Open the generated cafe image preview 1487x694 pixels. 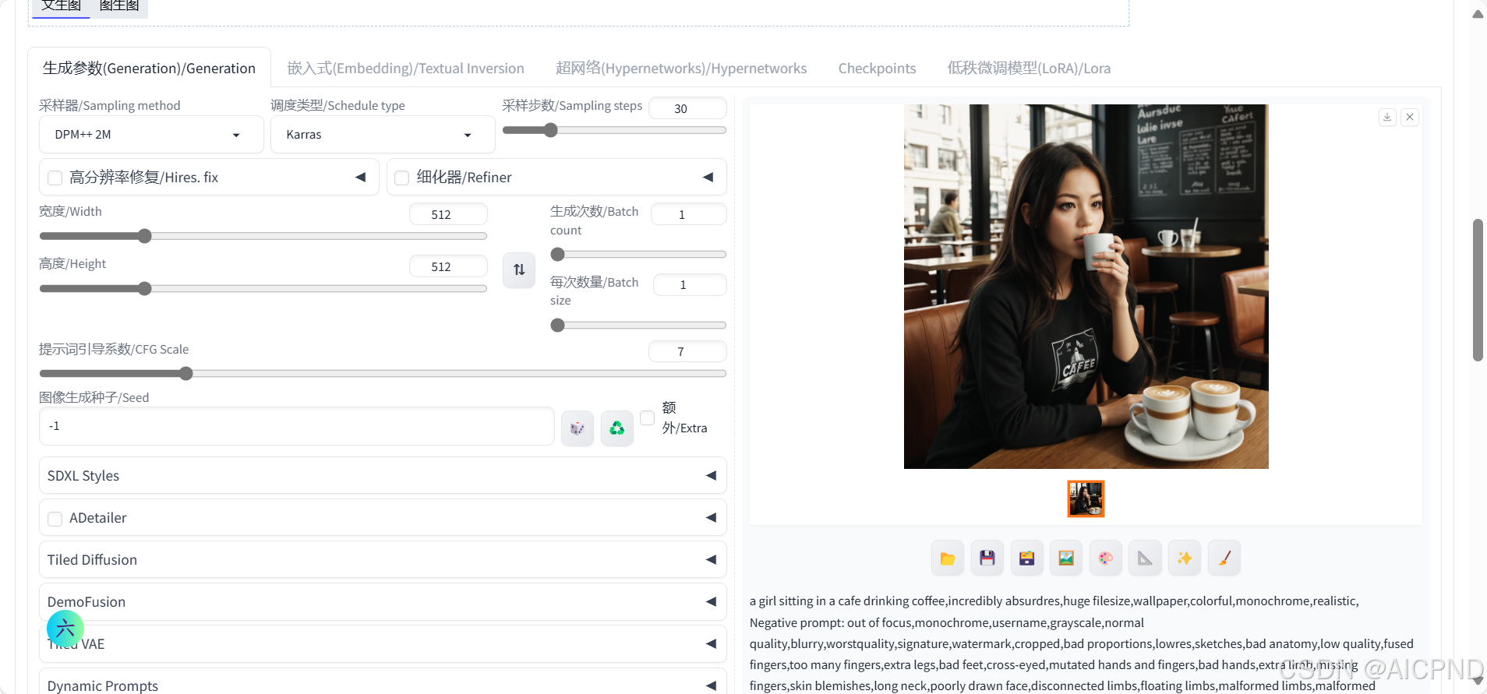(1086, 287)
